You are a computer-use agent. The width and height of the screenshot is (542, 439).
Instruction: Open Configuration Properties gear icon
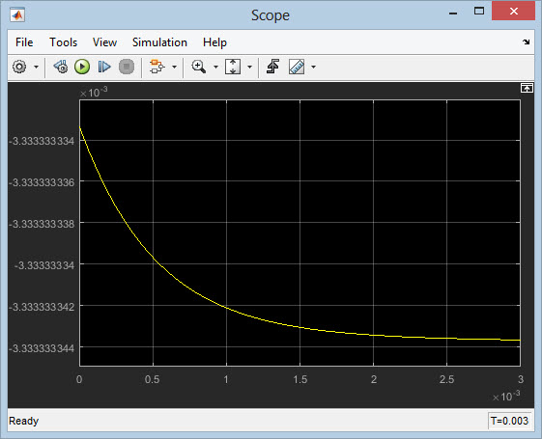[19, 67]
